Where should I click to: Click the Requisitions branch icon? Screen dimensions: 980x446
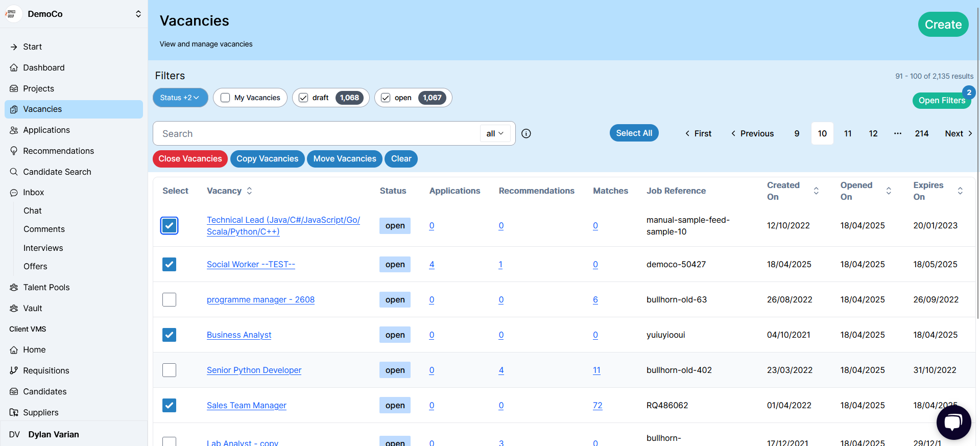click(14, 370)
